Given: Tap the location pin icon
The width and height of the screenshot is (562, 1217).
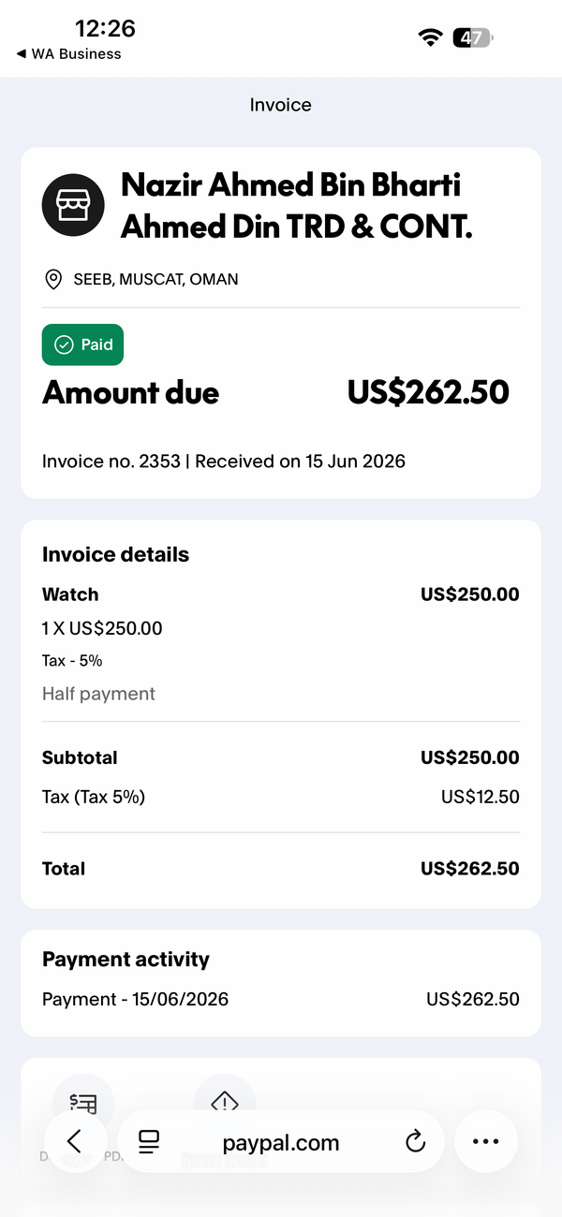Looking at the screenshot, I should (x=53, y=279).
